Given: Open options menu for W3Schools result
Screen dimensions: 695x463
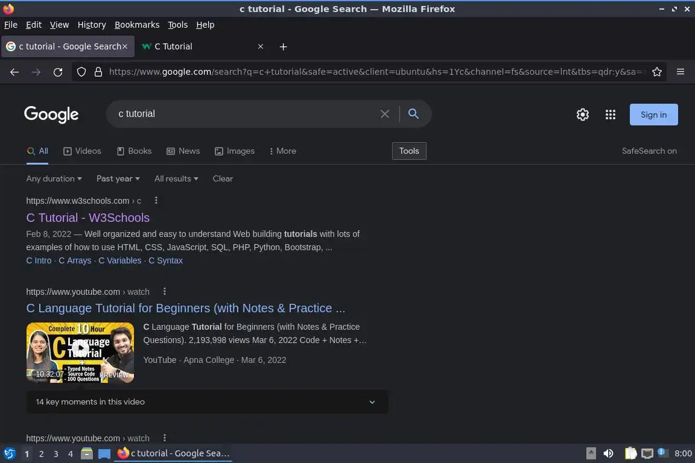Looking at the screenshot, I should (x=156, y=200).
